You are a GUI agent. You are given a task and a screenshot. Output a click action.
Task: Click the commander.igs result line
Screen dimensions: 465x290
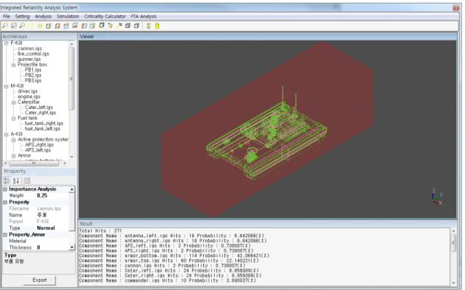pos(167,280)
